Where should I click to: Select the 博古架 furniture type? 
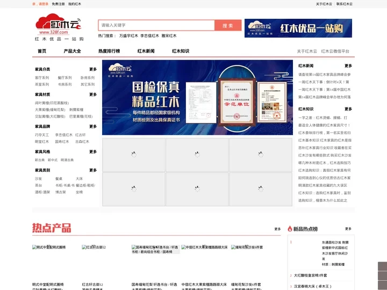(x=60, y=192)
